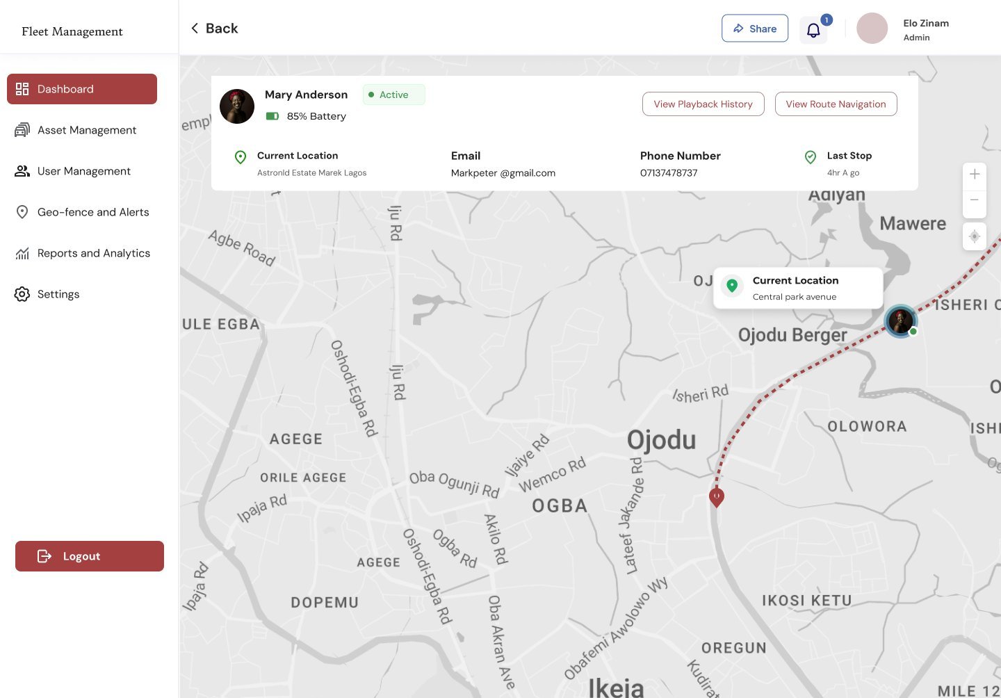Select the Dashboard menu item
The width and height of the screenshot is (1001, 698).
pos(82,89)
